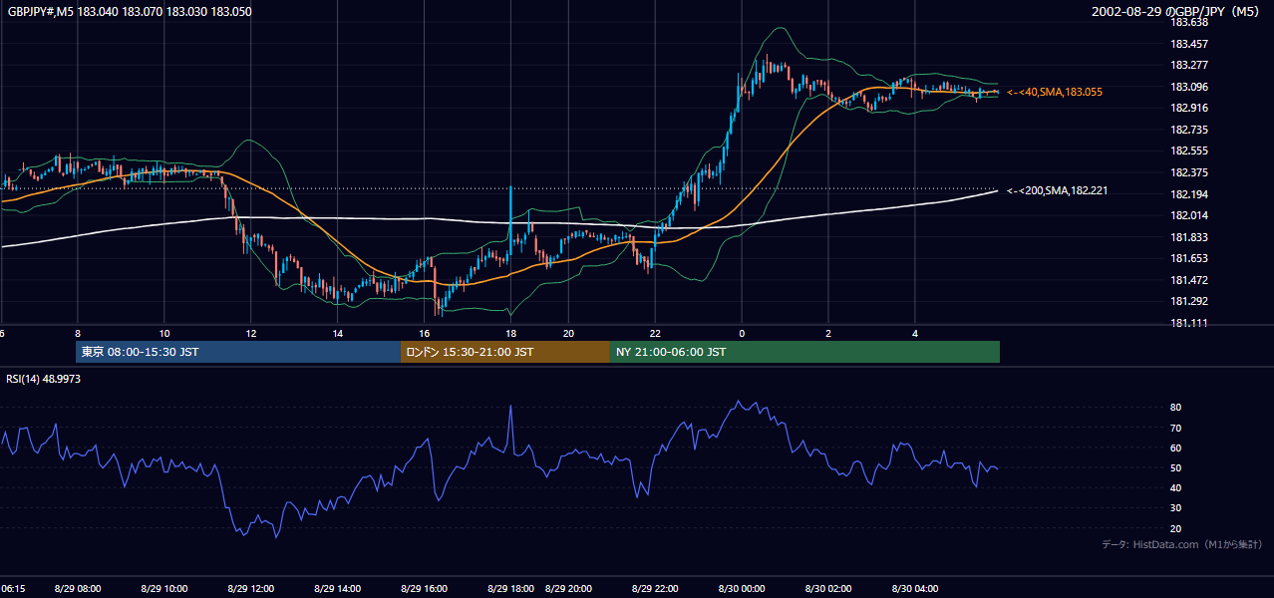Click the RSI 80 level label

coord(1176,408)
